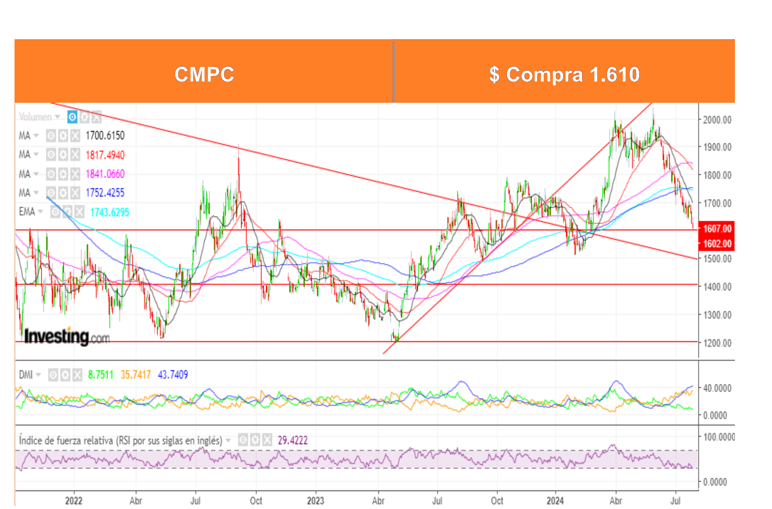Click the 2024 label on time axis

[x=555, y=501]
